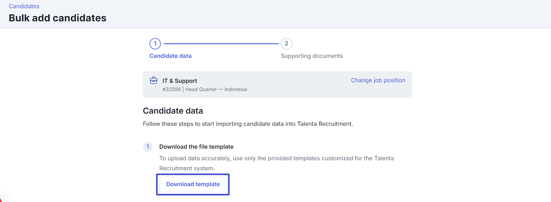Viewport: 551px width, 202px height.
Task: Click the step 1 circle in the stepper
Action: click(x=155, y=44)
